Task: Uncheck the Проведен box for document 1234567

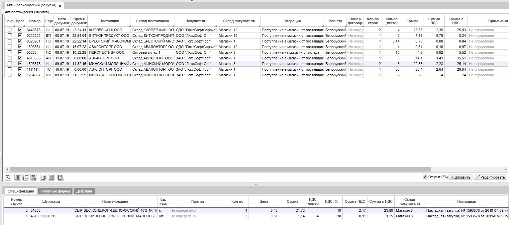Action: pyautogui.click(x=20, y=75)
